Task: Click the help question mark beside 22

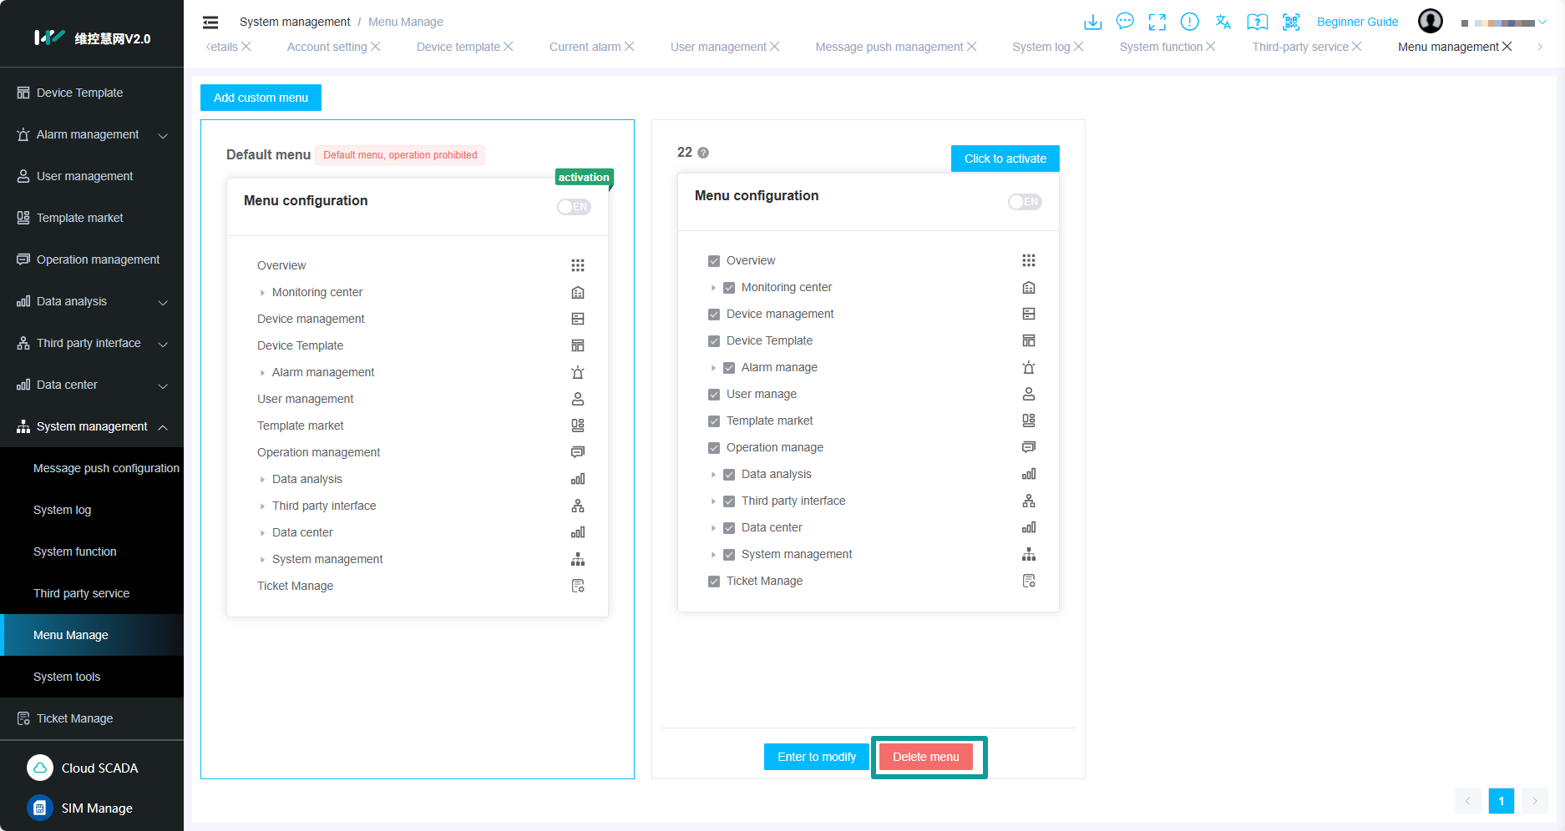Action: [x=703, y=153]
